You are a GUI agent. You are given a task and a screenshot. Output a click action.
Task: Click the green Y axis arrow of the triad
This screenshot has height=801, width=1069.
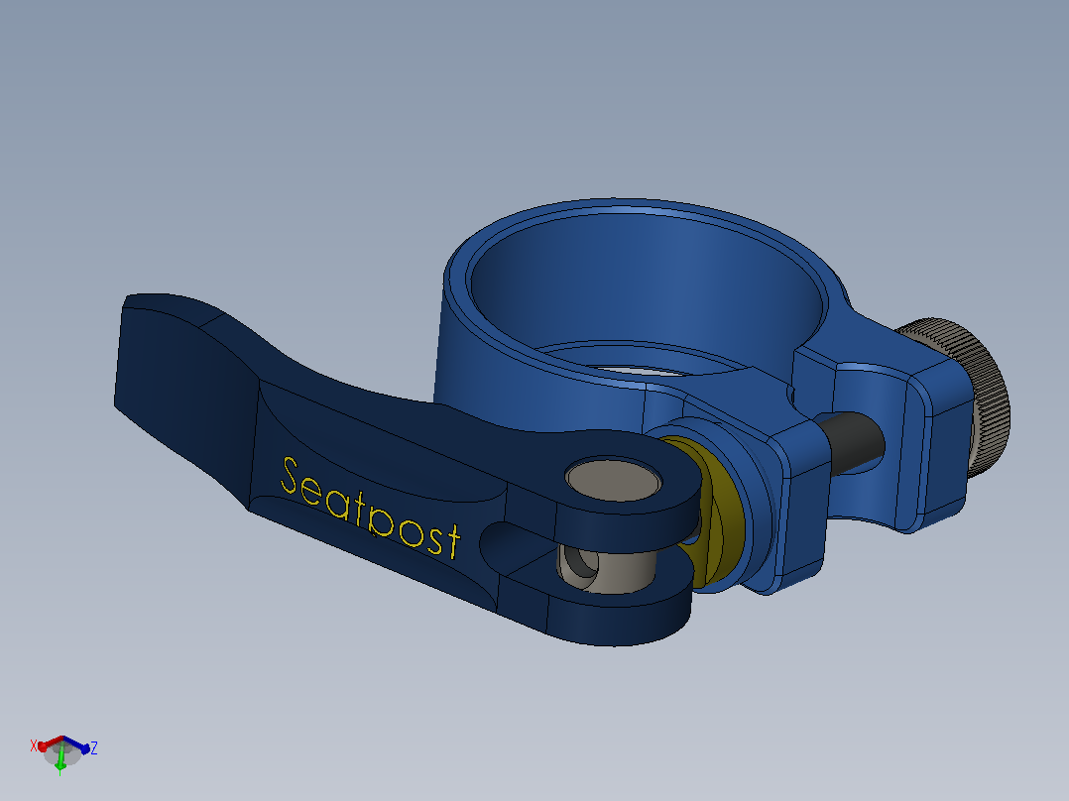[59, 758]
